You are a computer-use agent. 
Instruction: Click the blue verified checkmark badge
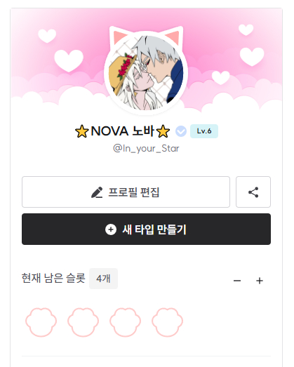(181, 131)
